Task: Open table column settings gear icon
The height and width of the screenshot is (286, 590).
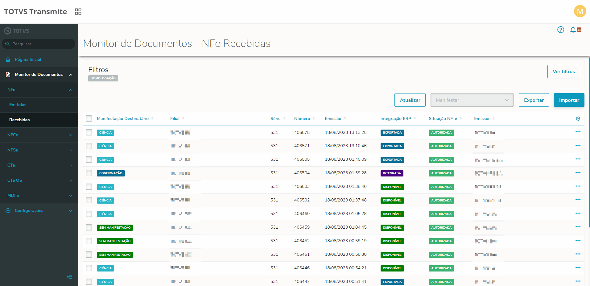Action: tap(578, 119)
